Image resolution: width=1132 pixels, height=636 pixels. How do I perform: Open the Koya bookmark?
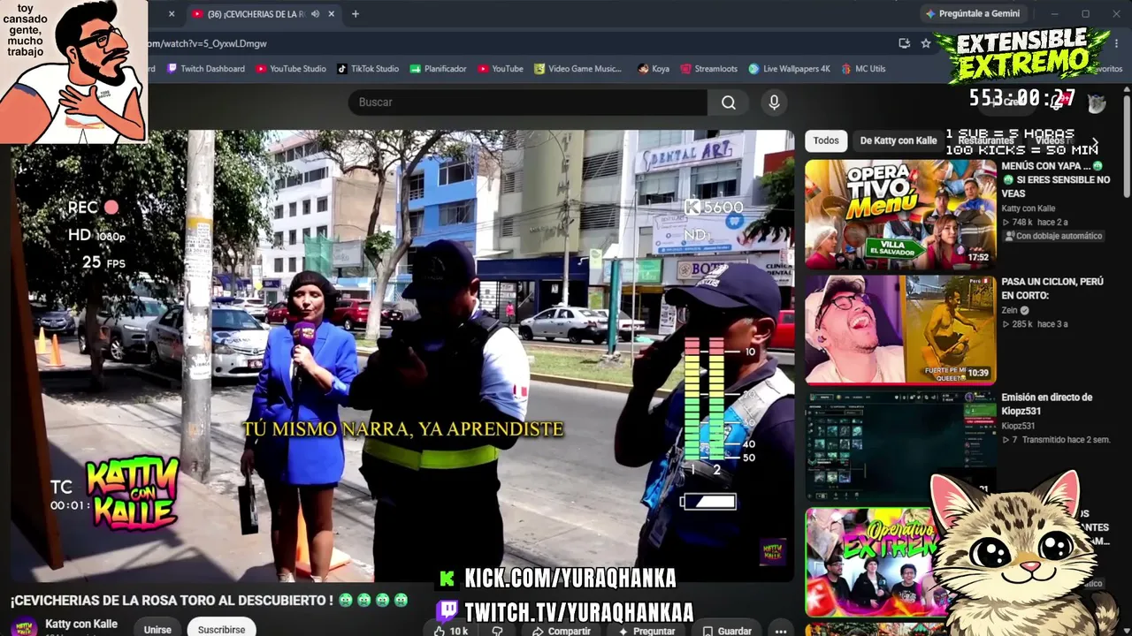click(x=654, y=69)
